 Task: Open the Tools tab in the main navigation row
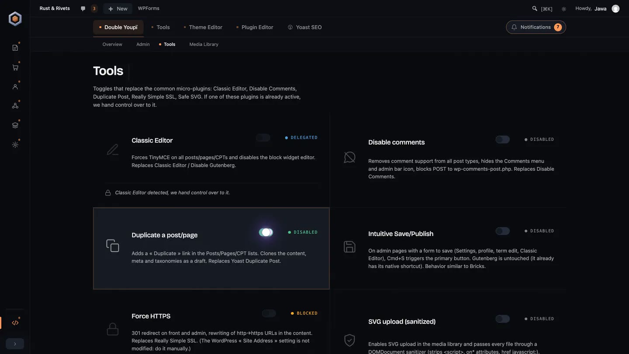click(x=160, y=27)
